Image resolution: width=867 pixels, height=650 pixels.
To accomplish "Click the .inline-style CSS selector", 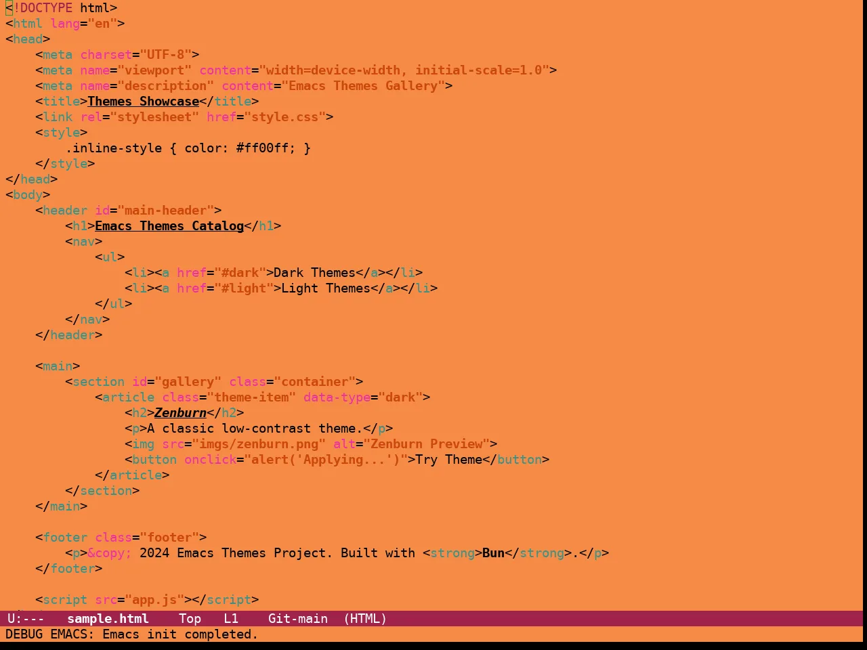I will point(114,148).
